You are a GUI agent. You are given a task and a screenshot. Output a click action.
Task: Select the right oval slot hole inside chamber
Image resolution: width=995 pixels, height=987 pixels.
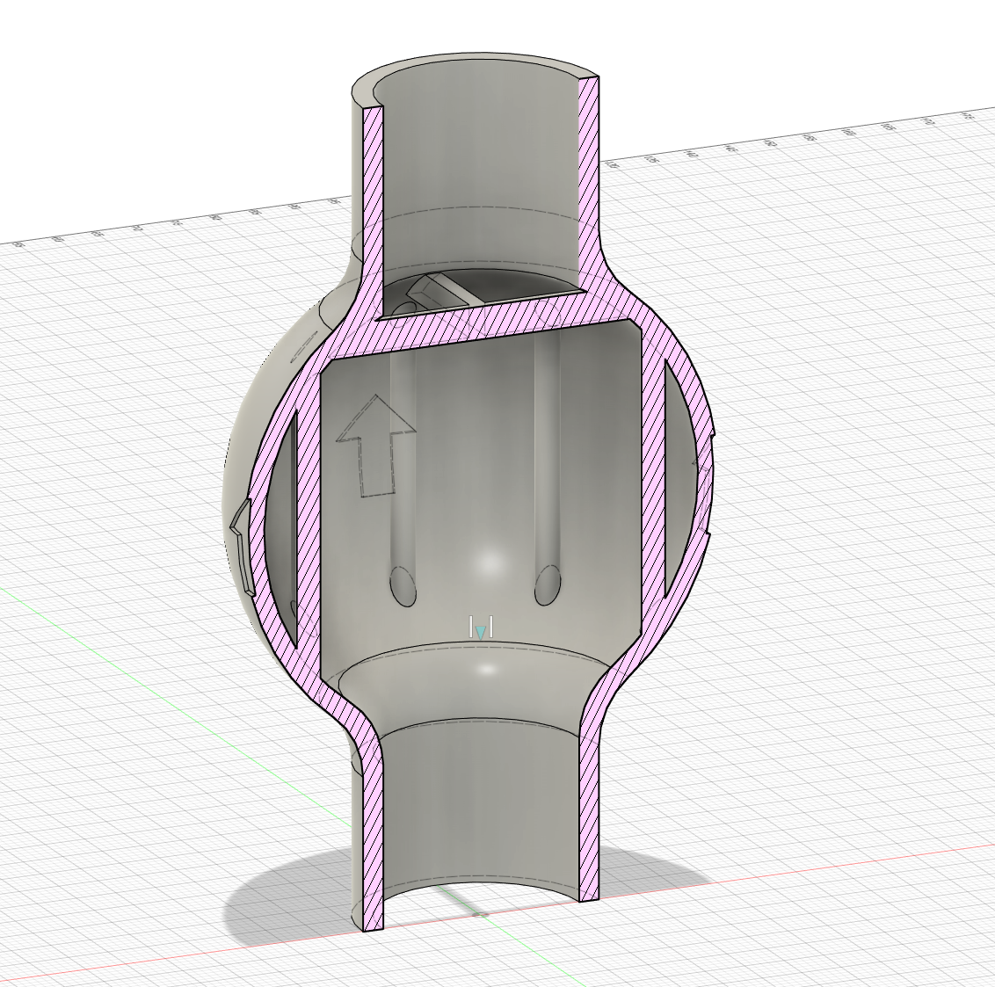pyautogui.click(x=548, y=586)
